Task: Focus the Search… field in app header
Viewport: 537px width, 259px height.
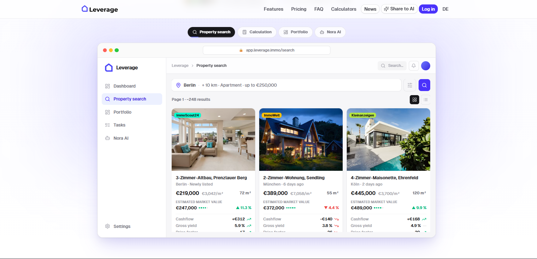Action: click(x=392, y=66)
